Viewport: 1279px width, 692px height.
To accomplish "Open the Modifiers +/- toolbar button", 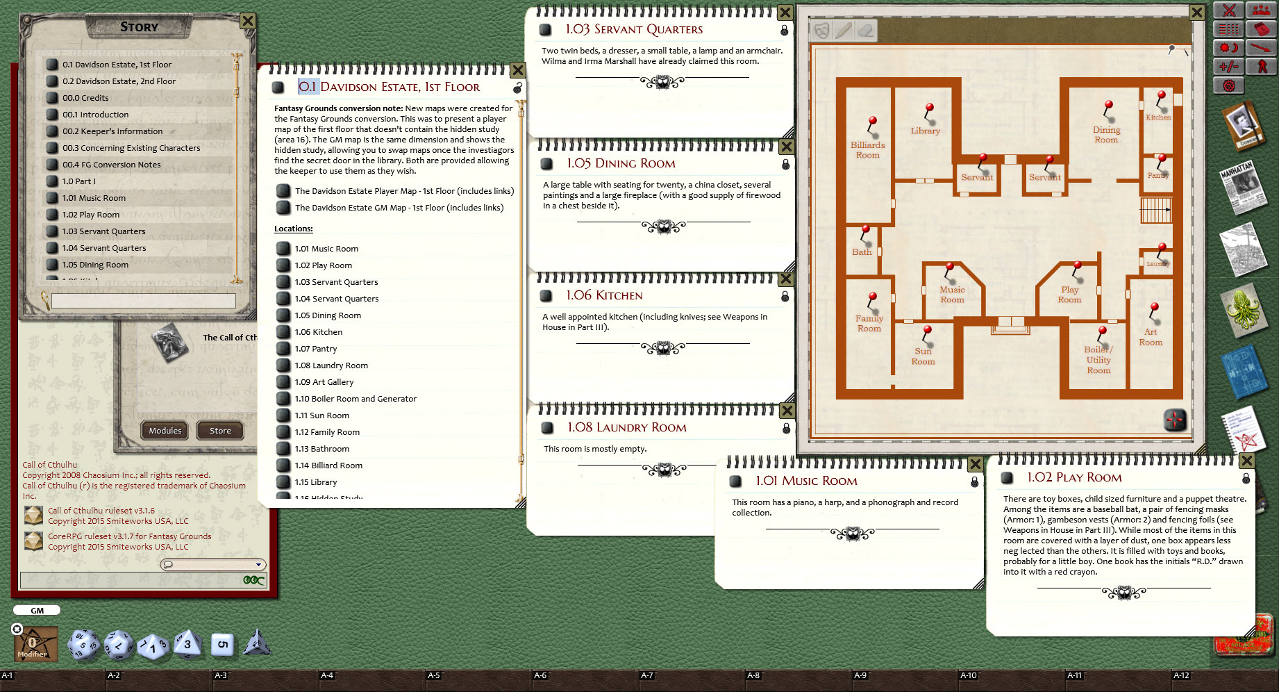I will click(x=1228, y=67).
